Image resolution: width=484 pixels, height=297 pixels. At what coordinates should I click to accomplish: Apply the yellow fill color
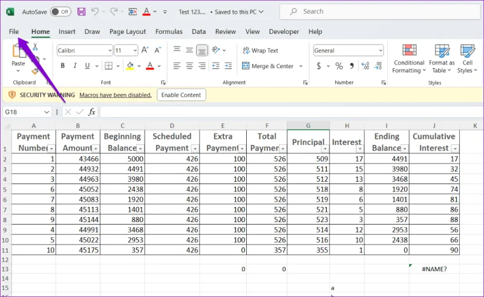[130, 66]
